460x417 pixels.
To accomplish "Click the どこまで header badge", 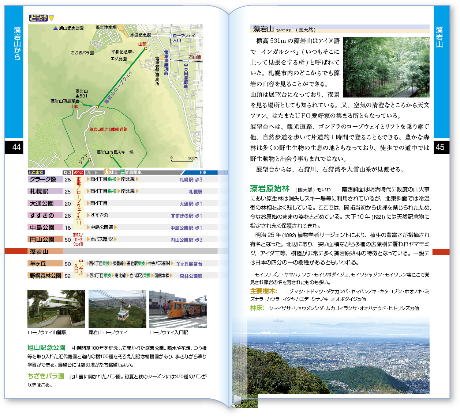I will tap(36, 172).
